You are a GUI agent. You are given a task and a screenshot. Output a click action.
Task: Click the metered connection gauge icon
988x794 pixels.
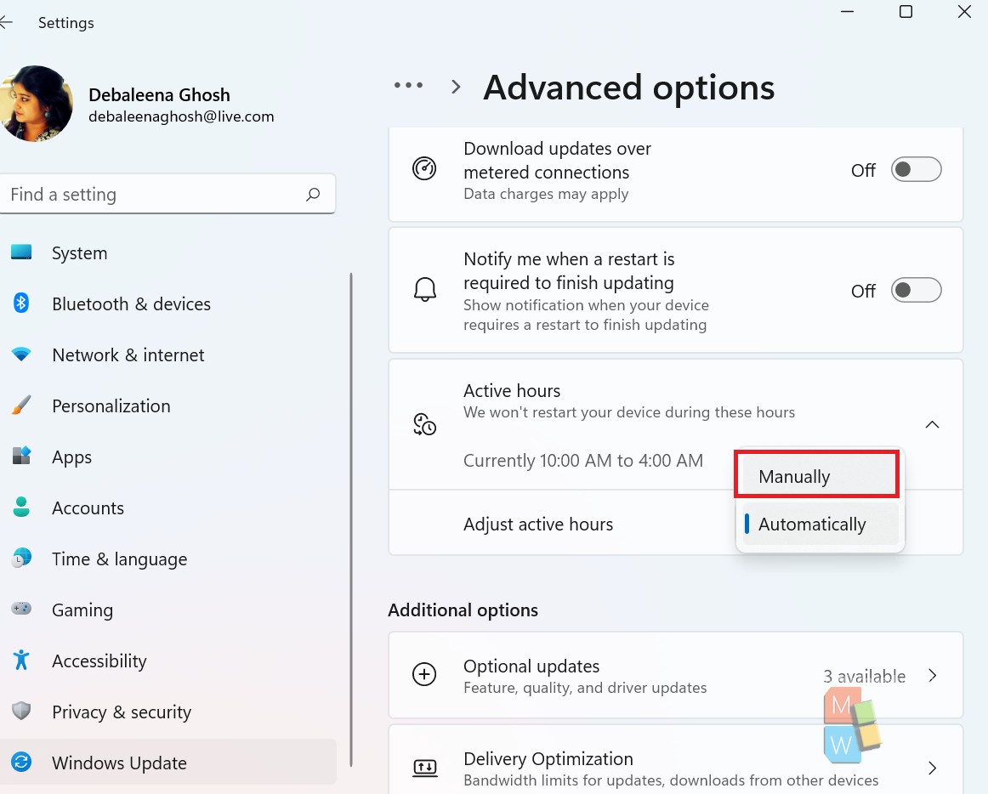pyautogui.click(x=424, y=169)
